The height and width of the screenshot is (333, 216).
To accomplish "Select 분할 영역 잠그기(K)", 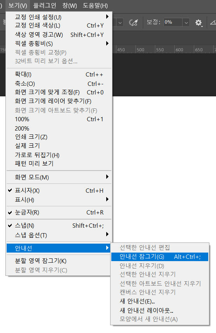I will coord(59,261).
